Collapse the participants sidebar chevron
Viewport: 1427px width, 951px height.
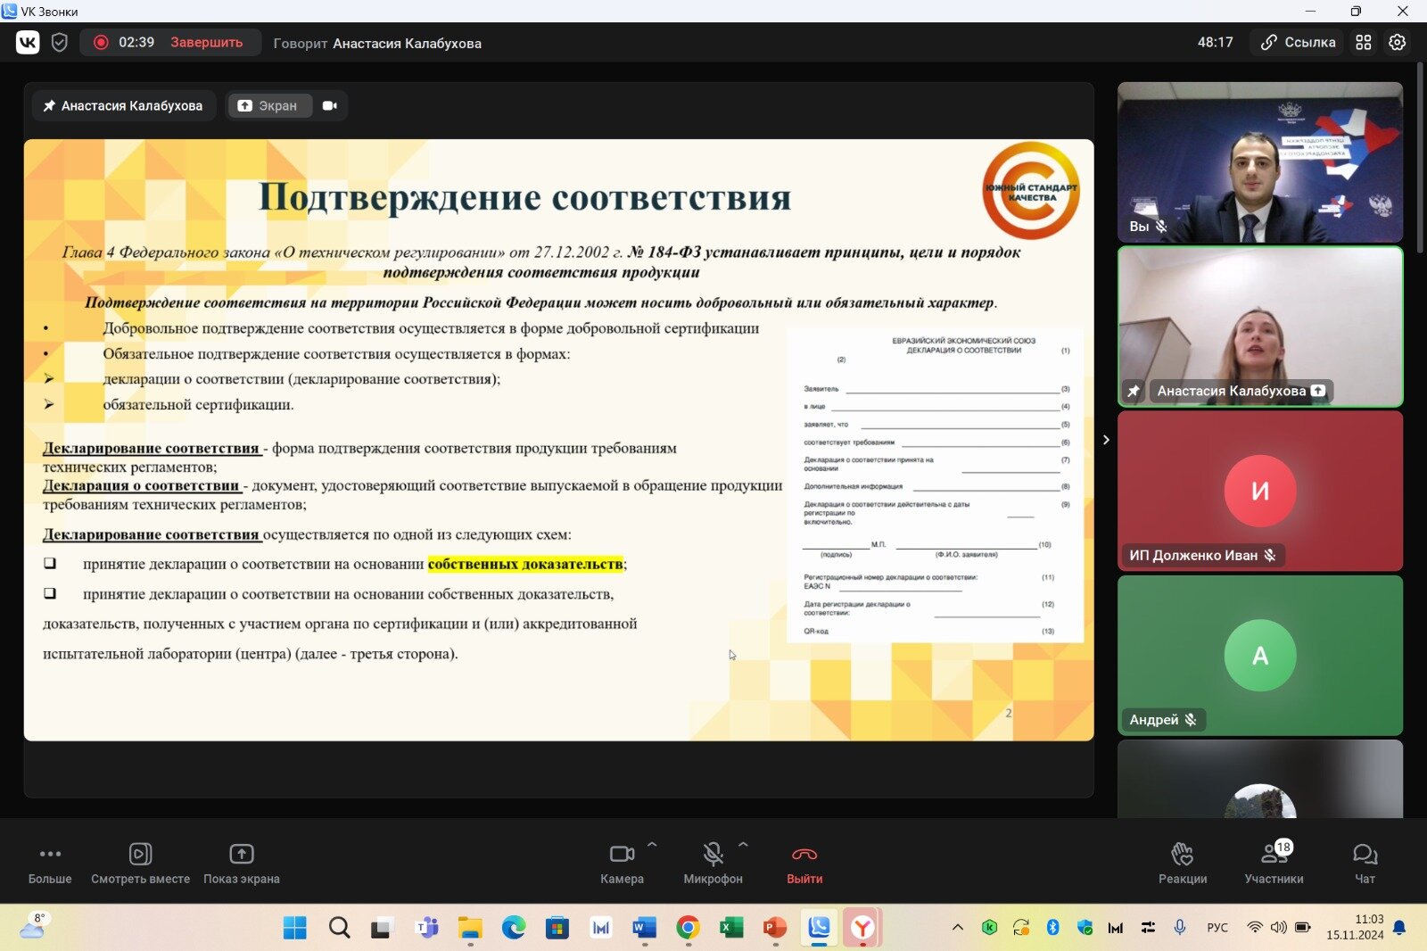click(x=1106, y=440)
